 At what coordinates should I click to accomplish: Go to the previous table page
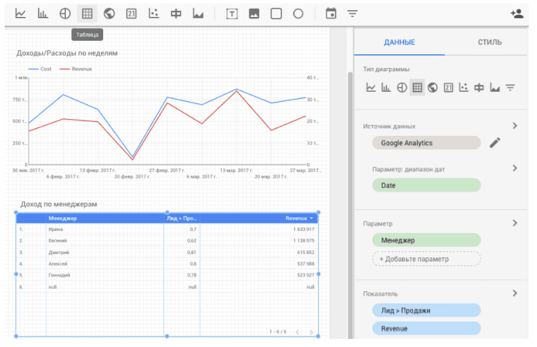(297, 332)
